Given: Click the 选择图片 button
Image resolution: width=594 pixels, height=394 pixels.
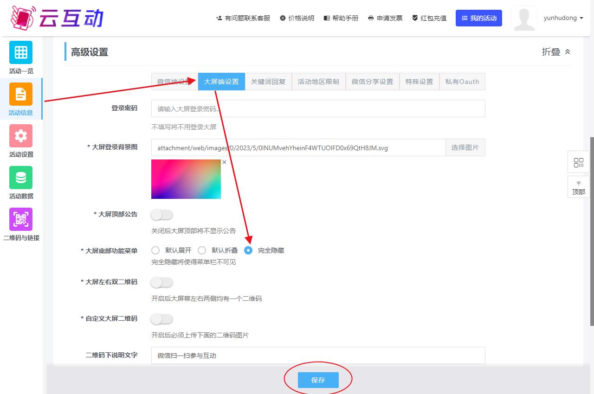Looking at the screenshot, I should pos(465,148).
